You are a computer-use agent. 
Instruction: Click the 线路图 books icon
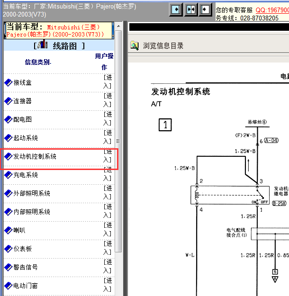(x=43, y=45)
